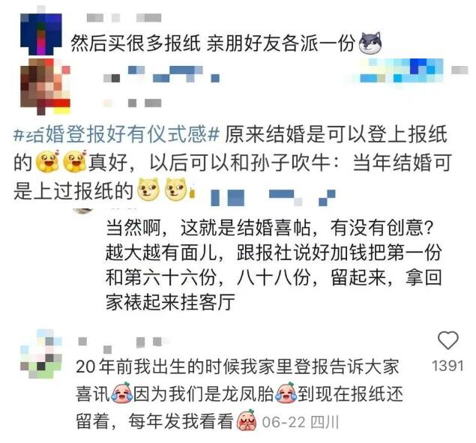Tap the second doge emoji in the post
This screenshot has height=443, width=476.
[175, 190]
